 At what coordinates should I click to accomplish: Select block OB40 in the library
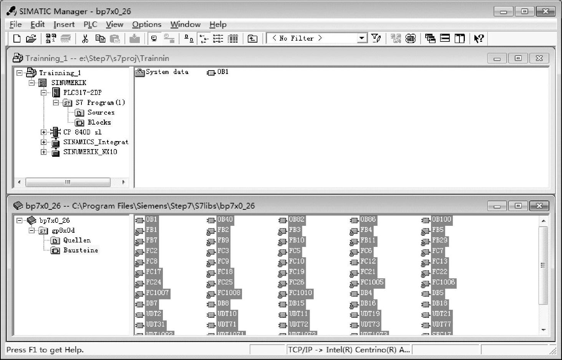(225, 220)
